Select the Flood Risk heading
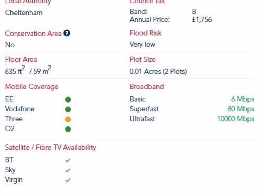The height and width of the screenshot is (195, 261). click(x=146, y=33)
